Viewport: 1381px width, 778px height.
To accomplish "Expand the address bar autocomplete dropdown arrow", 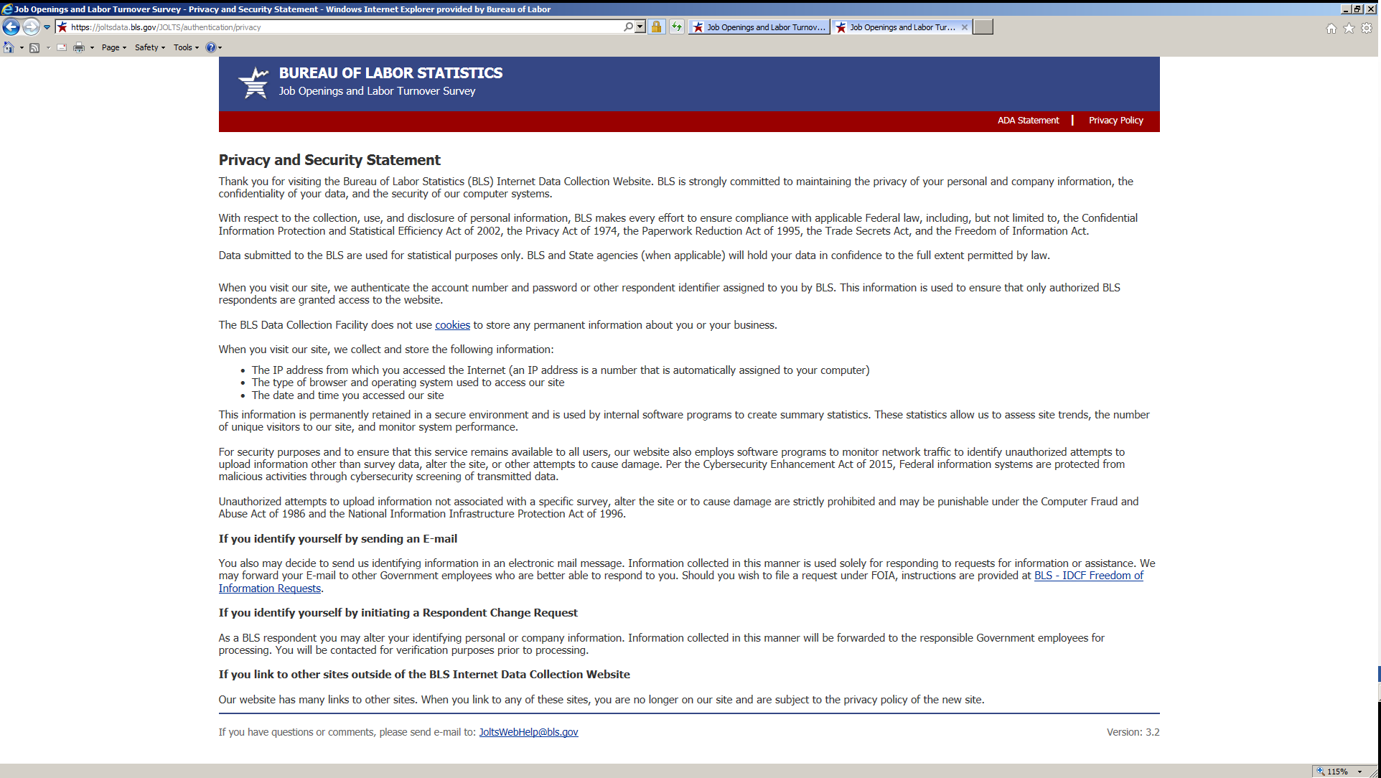I will (640, 27).
